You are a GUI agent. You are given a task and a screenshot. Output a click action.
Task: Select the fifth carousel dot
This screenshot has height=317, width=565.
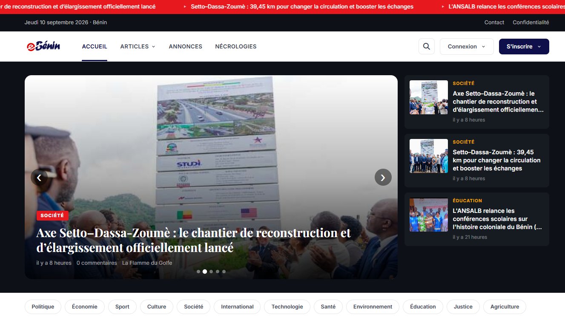pyautogui.click(x=224, y=272)
